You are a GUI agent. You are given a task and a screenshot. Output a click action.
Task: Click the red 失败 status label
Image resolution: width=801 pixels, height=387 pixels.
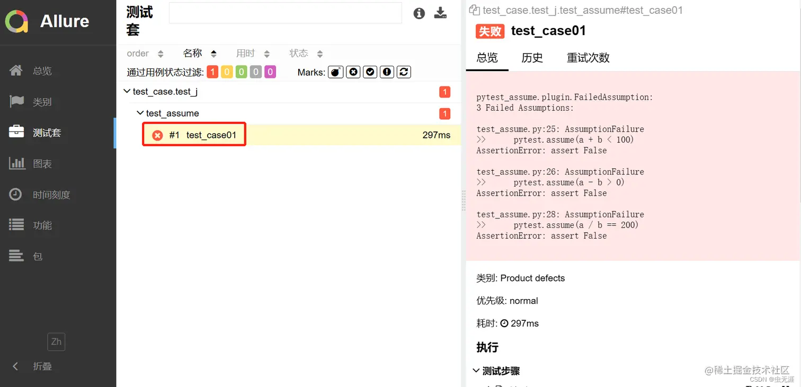coord(490,31)
